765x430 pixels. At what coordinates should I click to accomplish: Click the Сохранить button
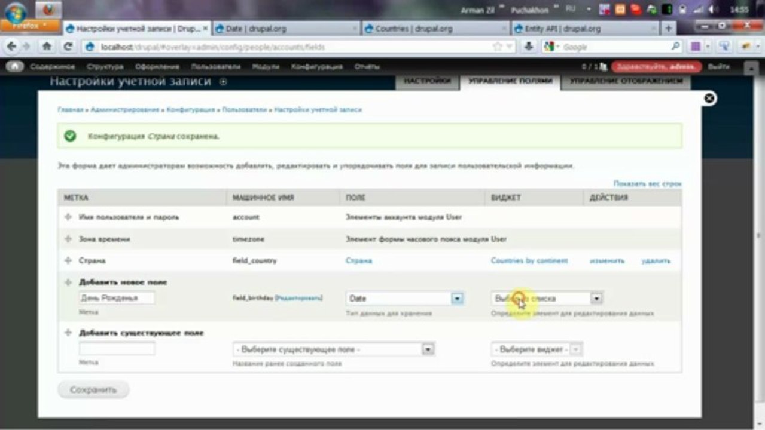(x=93, y=390)
